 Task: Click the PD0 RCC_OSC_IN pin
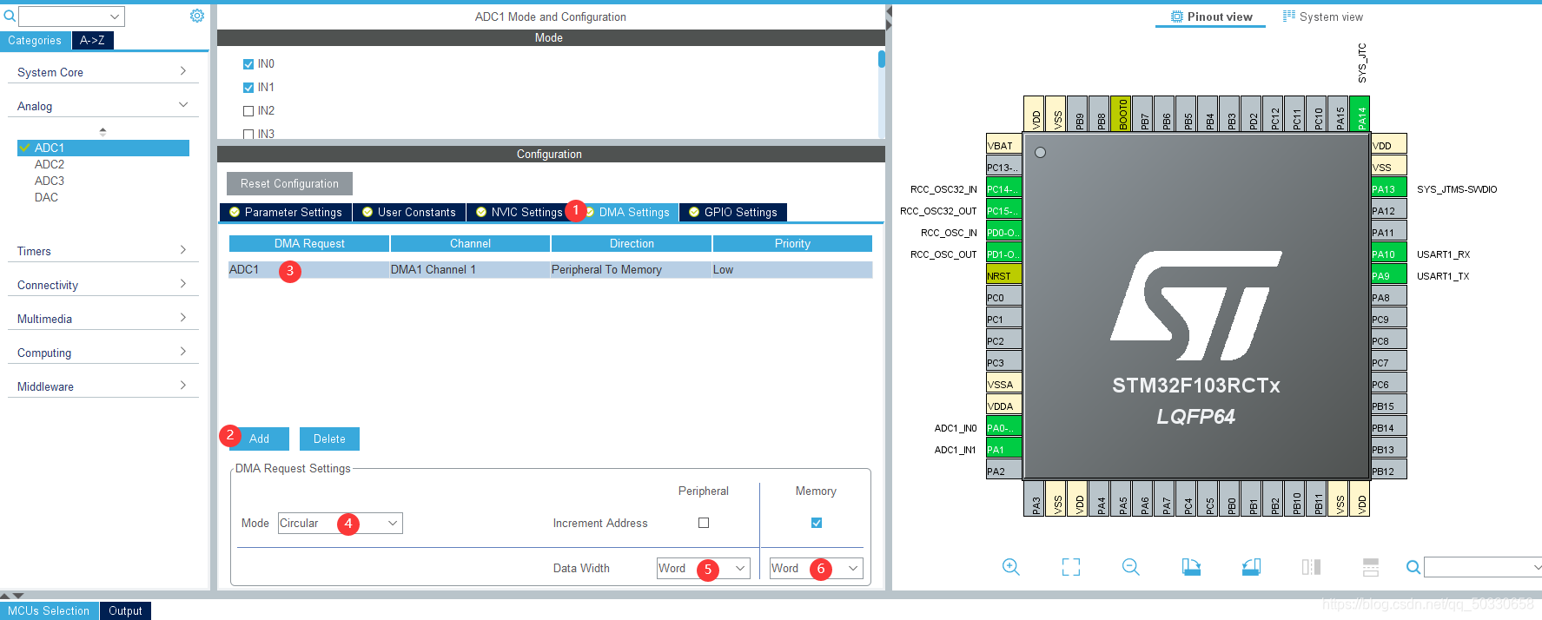tap(1003, 232)
